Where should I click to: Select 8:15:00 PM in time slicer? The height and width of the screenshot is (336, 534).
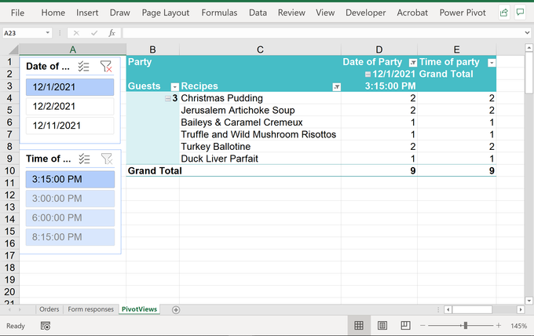(x=70, y=237)
